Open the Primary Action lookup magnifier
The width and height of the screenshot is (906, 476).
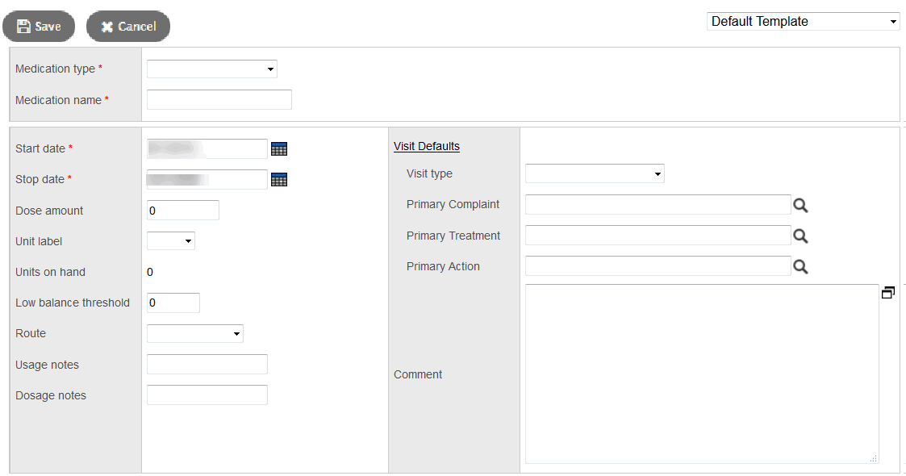tap(800, 266)
